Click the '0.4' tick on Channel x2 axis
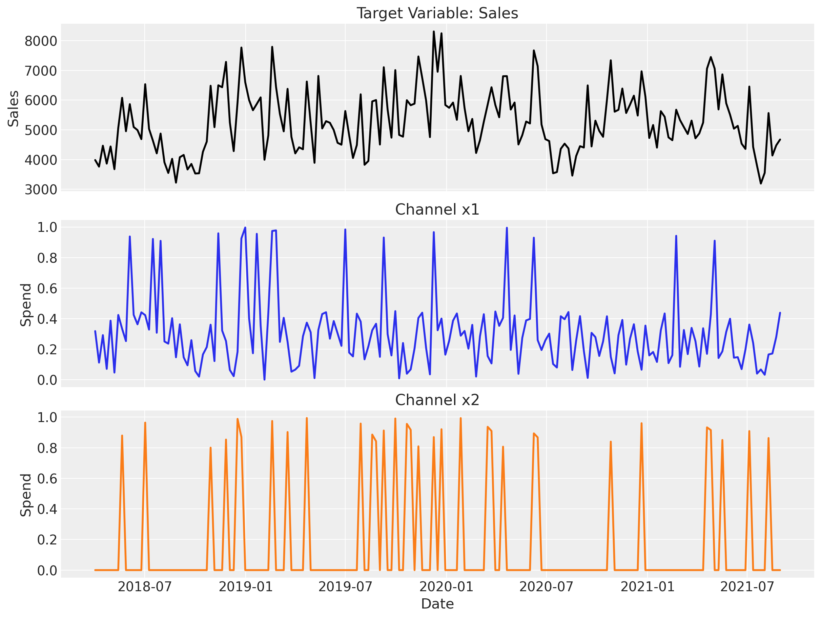Image resolution: width=821 pixels, height=618 pixels. [47, 509]
